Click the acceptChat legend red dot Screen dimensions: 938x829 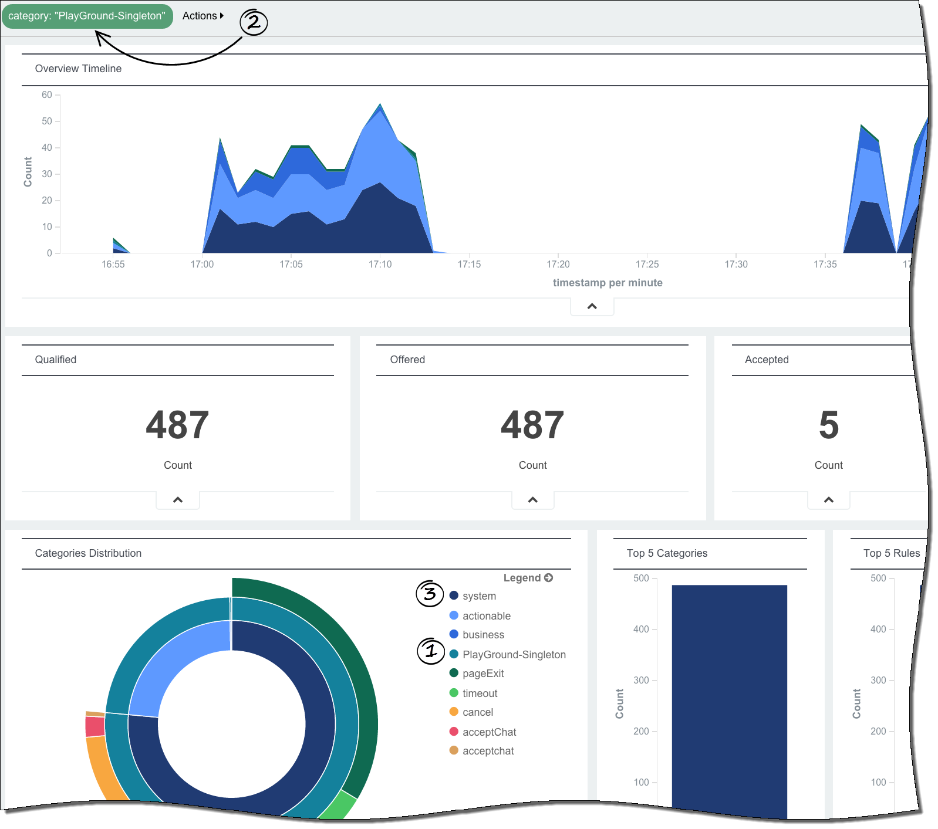point(454,732)
